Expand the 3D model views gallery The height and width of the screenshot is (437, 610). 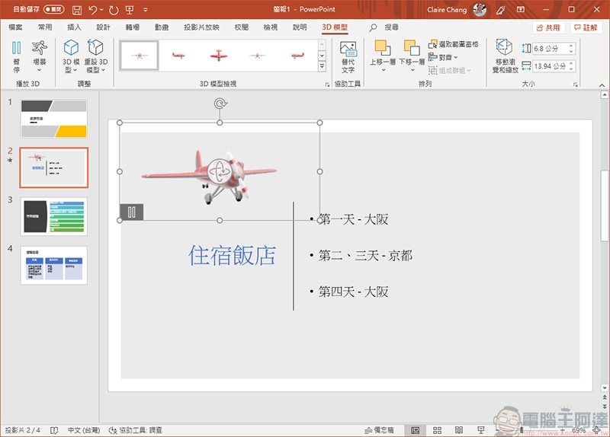(322, 67)
